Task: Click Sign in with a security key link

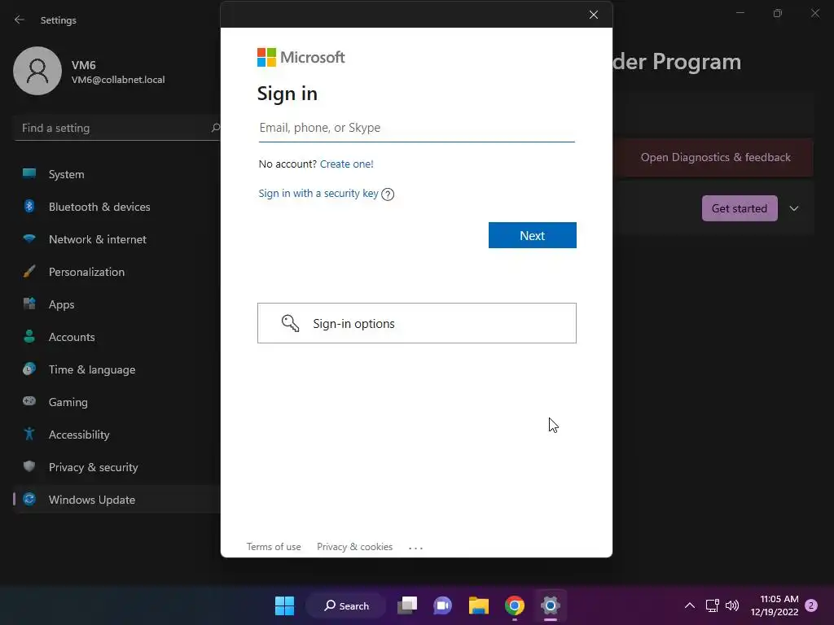Action: 318,194
